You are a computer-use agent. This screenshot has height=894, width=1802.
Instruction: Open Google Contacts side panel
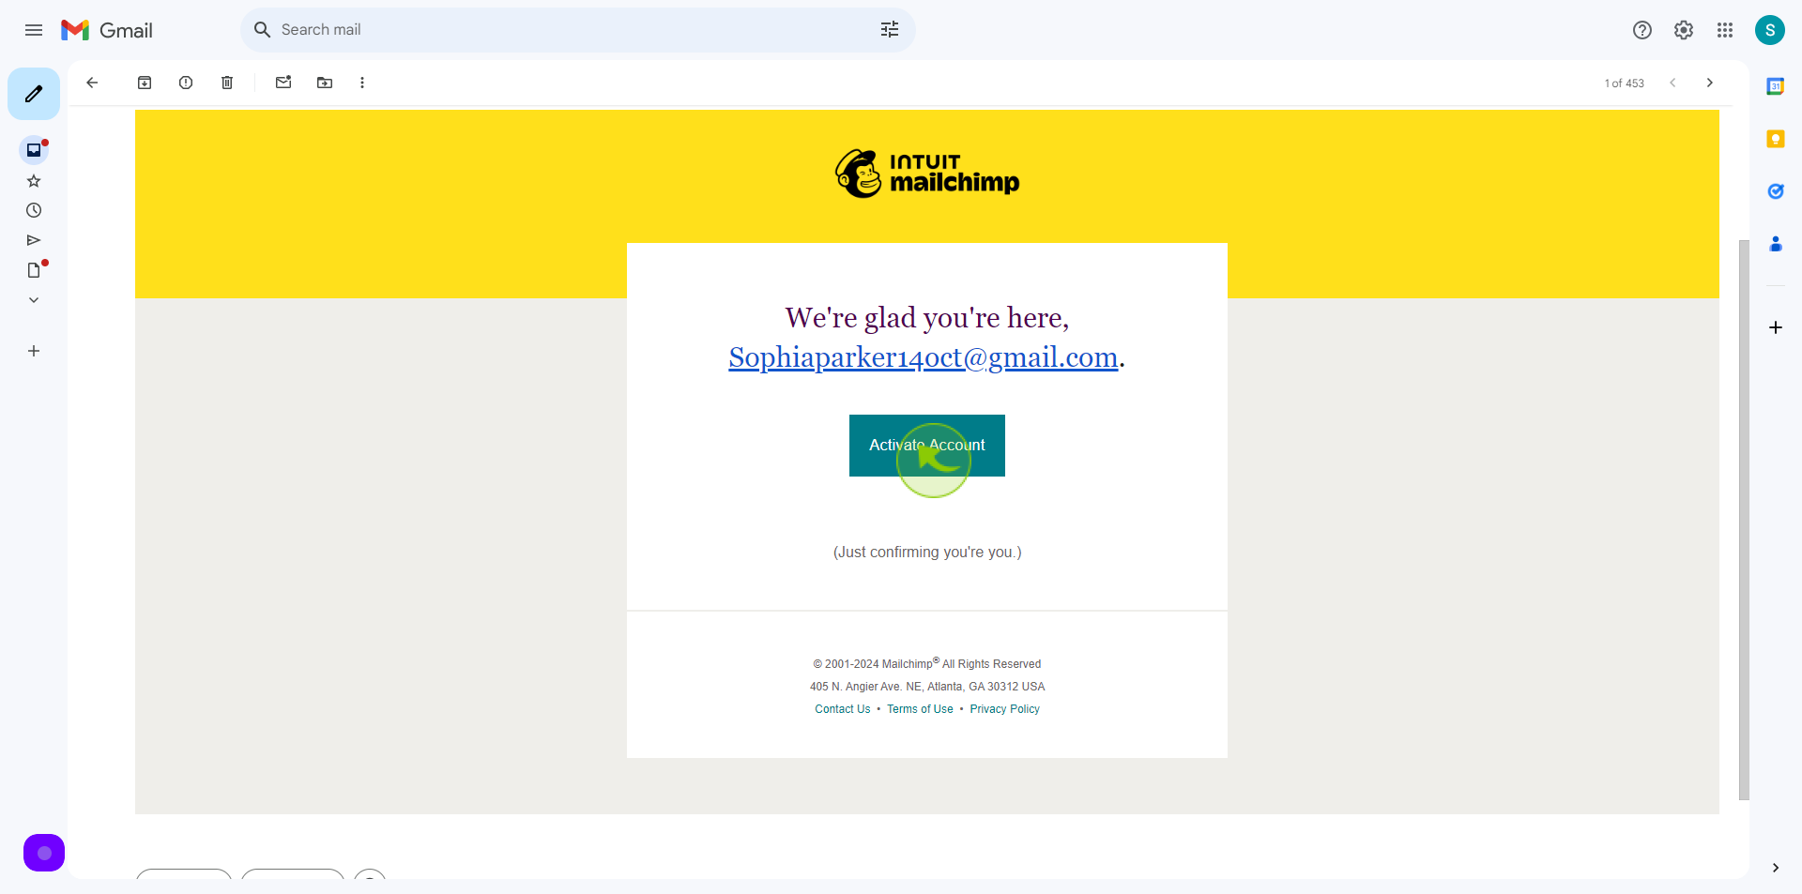(1776, 244)
